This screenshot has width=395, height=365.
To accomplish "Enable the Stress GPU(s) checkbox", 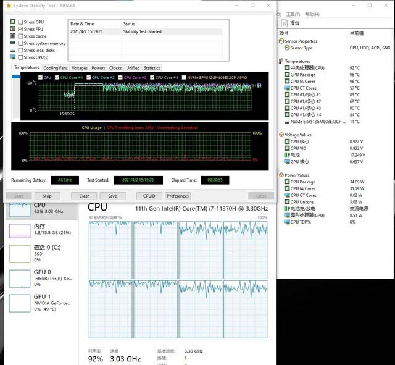I will [20, 57].
